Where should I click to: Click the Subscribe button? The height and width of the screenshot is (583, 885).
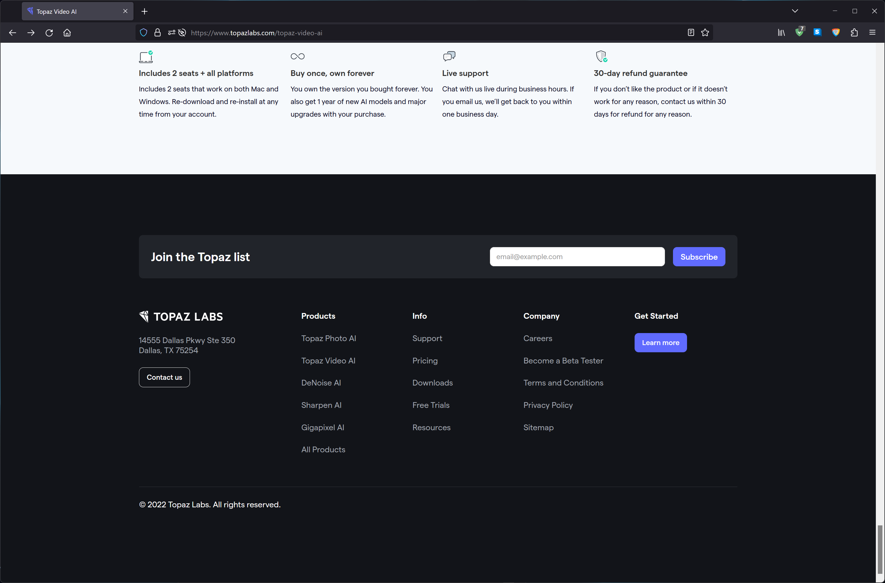(x=699, y=256)
